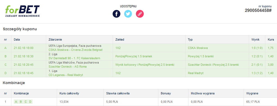
Task: Select combination badge B
Action: (x=21, y=102)
